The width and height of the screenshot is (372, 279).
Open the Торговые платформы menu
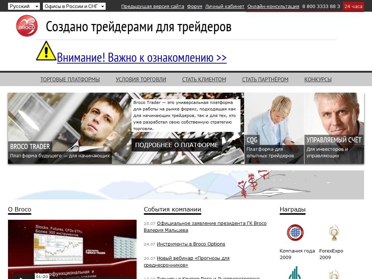[x=70, y=80]
